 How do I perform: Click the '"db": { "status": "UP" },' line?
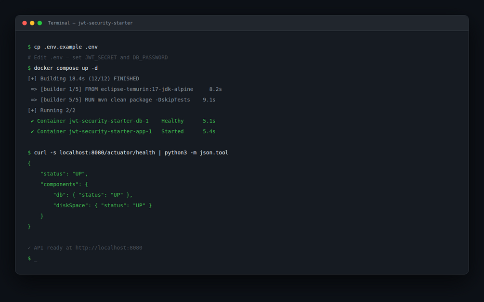93,195
